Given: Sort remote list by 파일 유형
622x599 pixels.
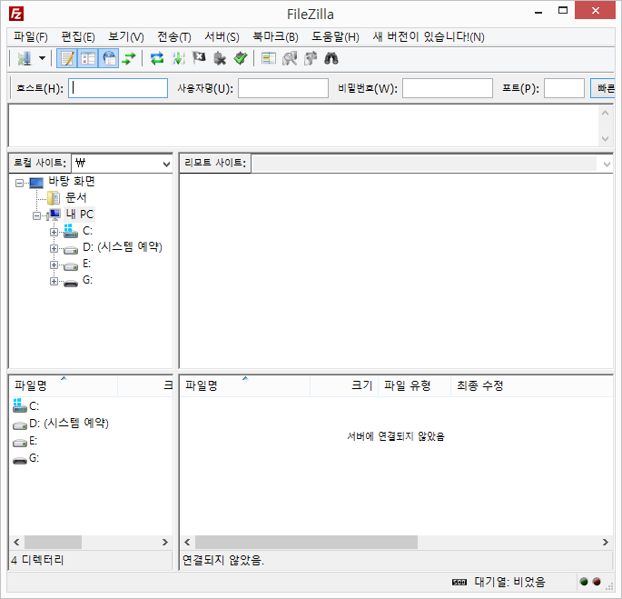Looking at the screenshot, I should 415,385.
